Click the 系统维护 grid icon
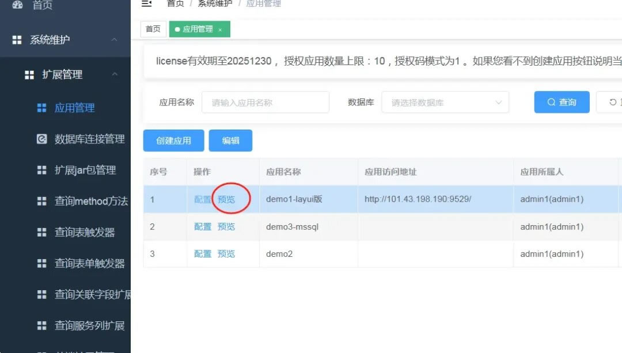Image resolution: width=622 pixels, height=353 pixels. click(17, 40)
